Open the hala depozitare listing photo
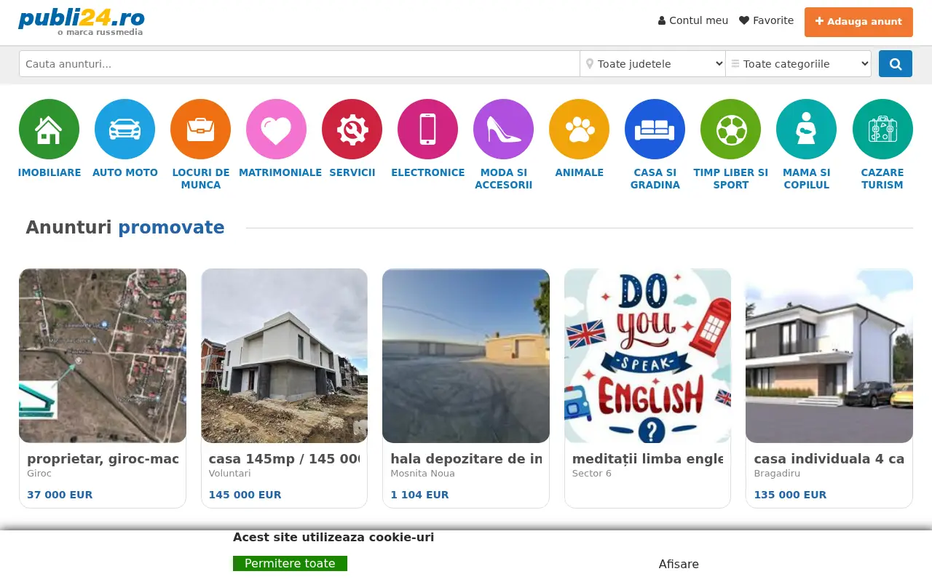The width and height of the screenshot is (932, 582). pyautogui.click(x=466, y=356)
